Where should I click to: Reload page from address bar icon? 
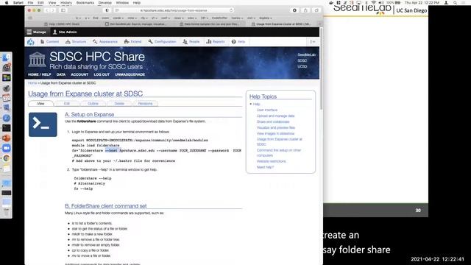231,10
